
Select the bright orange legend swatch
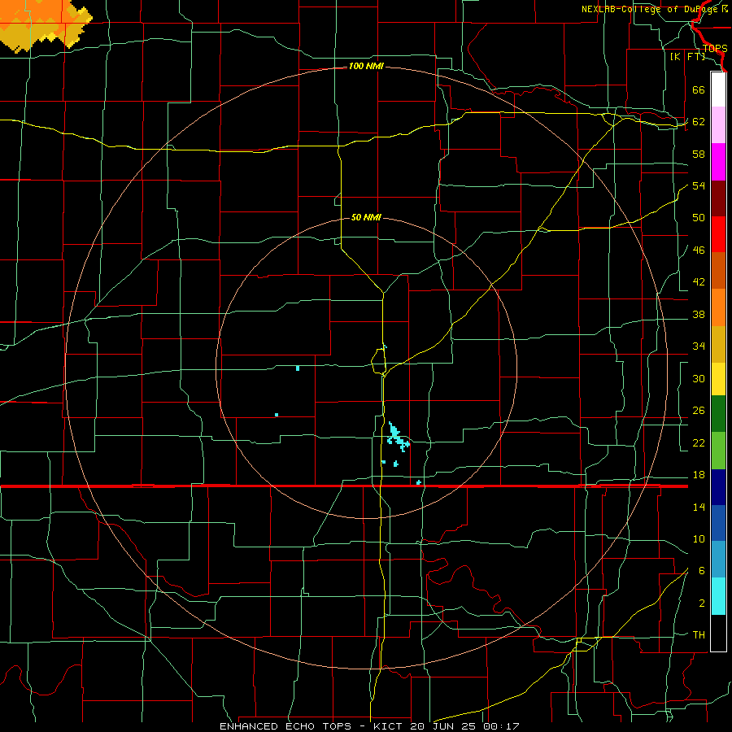[718, 307]
